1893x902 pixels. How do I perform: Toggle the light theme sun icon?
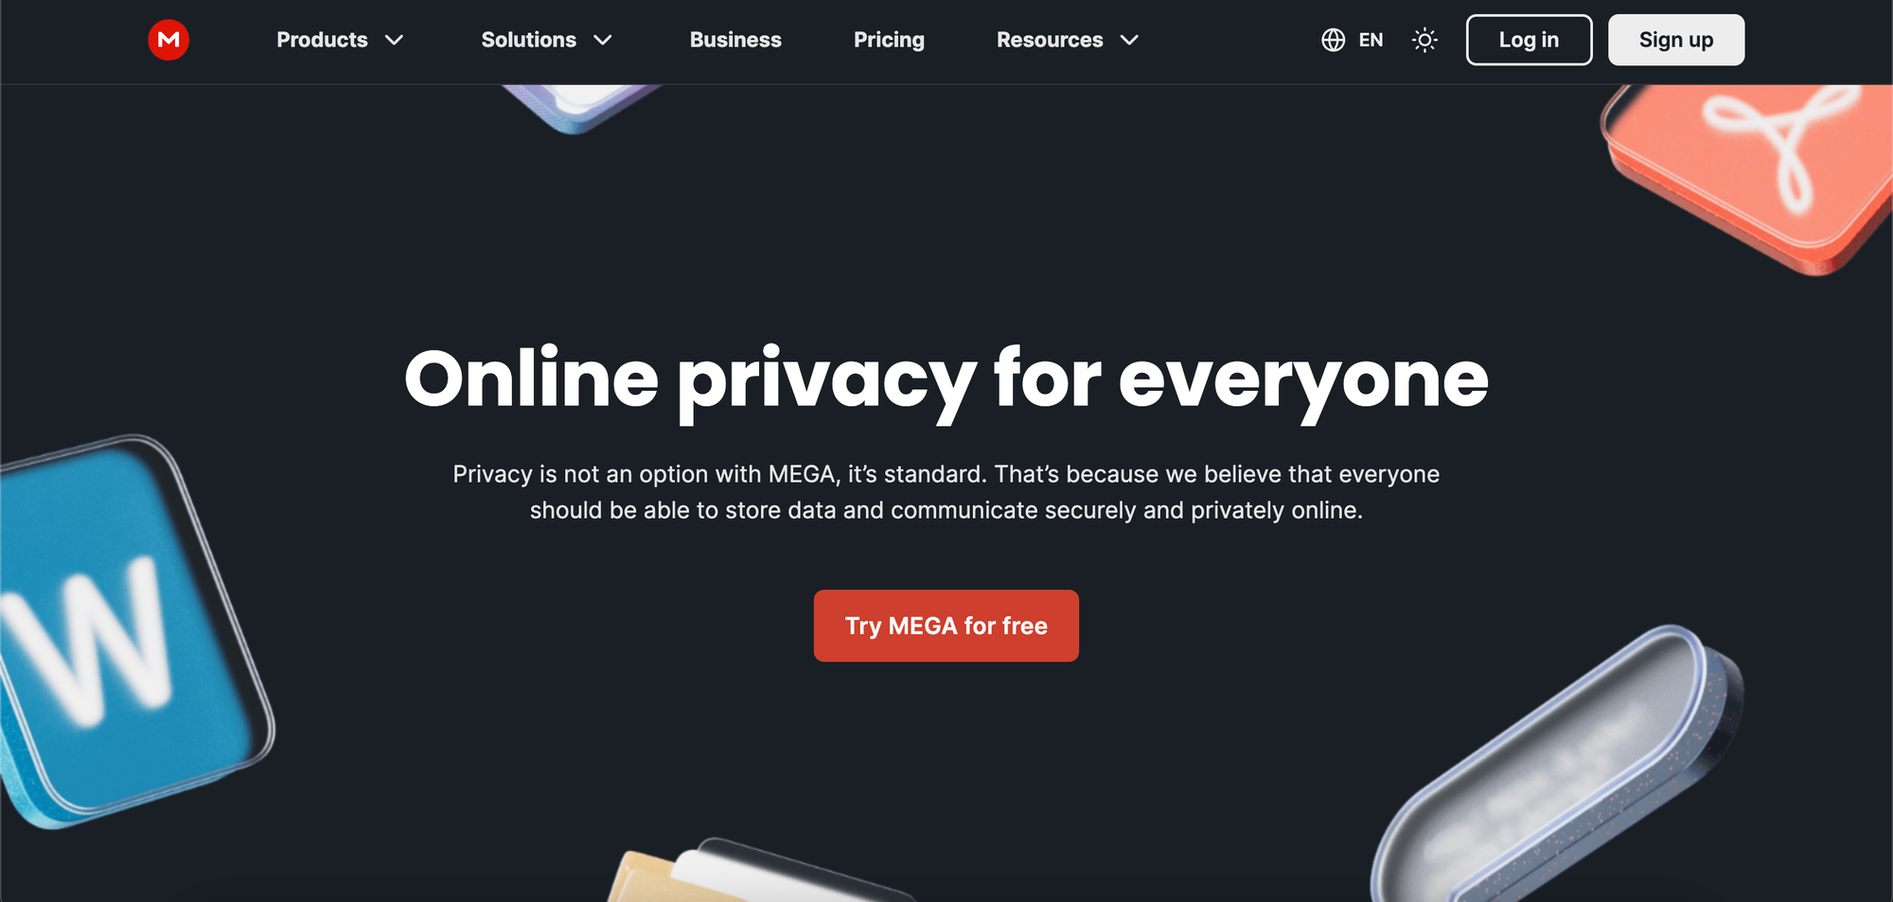pyautogui.click(x=1424, y=40)
